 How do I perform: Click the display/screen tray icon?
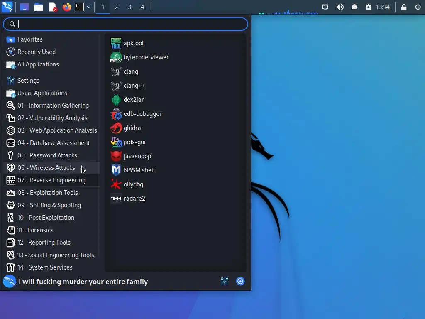coord(325,7)
